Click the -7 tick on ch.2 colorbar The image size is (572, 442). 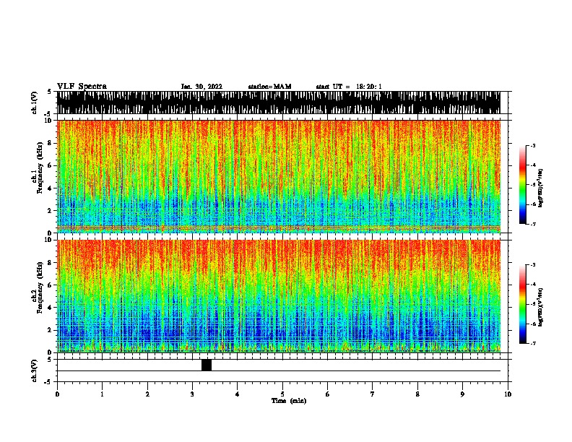532,343
